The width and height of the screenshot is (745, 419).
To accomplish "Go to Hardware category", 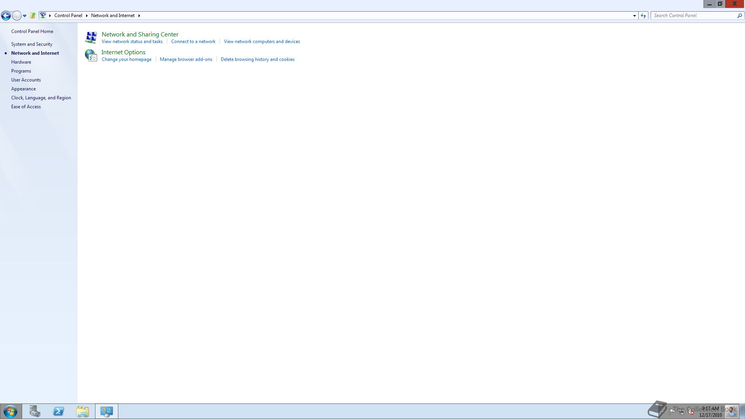I will [21, 62].
